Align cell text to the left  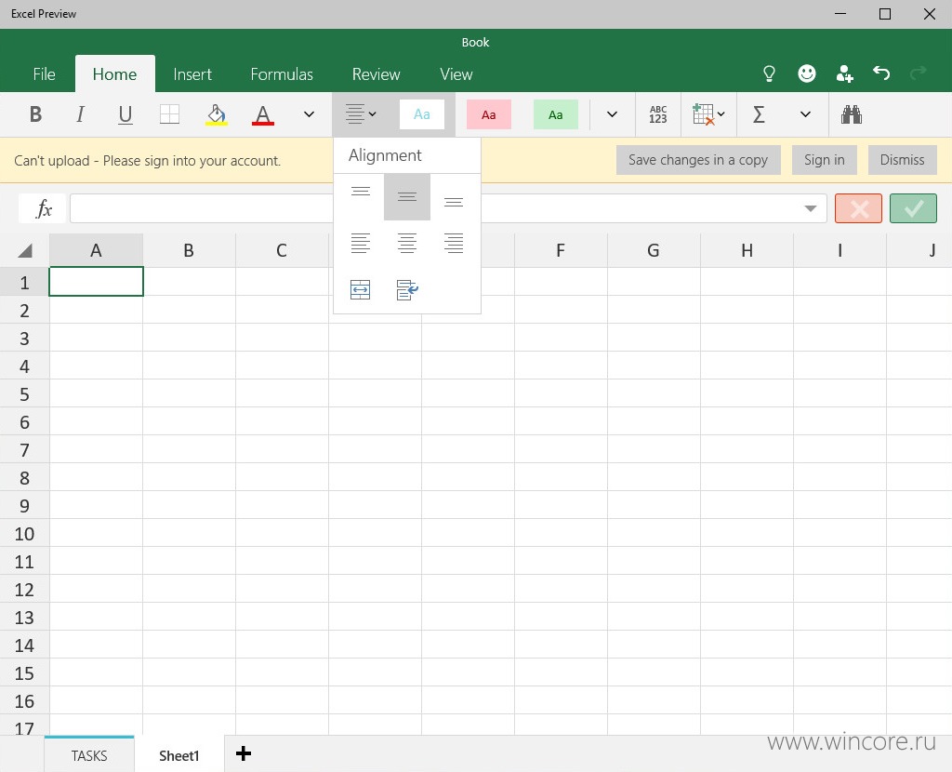click(361, 244)
